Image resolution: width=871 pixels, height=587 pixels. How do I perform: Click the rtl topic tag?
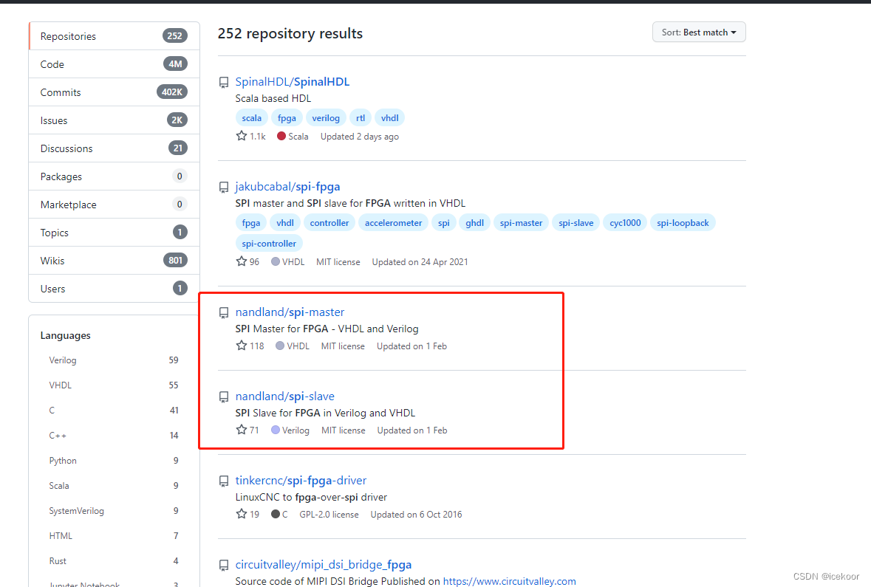[361, 117]
